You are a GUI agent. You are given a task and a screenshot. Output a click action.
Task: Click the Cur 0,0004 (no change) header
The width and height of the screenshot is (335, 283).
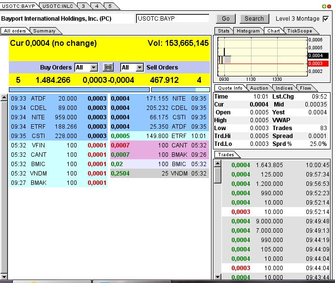53,43
